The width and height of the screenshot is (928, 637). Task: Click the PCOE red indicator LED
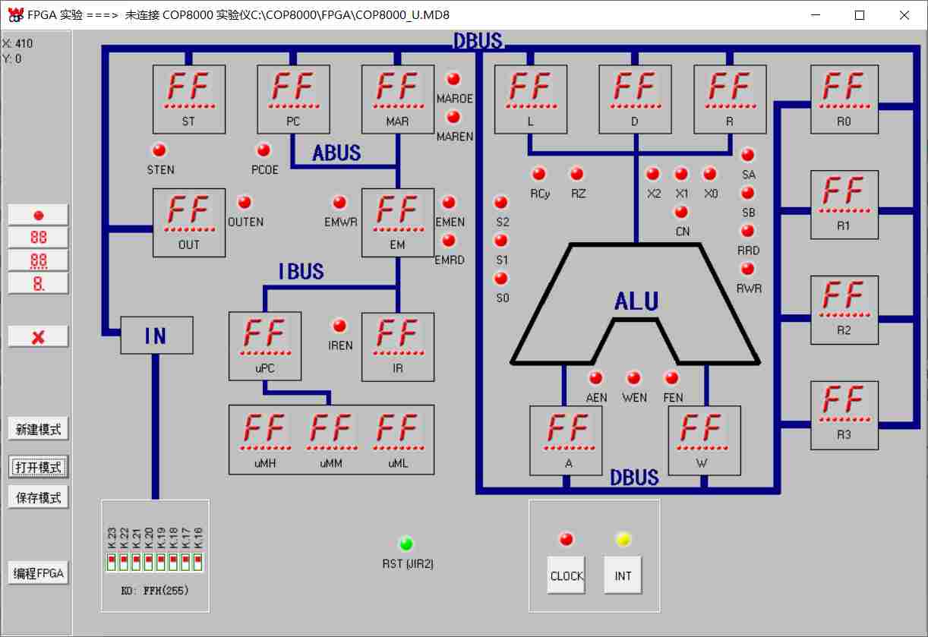pyautogui.click(x=264, y=150)
